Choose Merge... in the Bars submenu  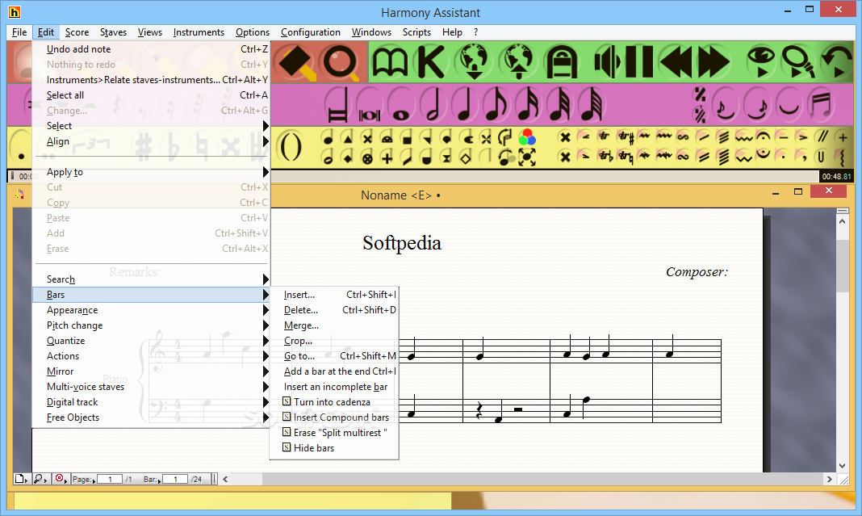coord(333,325)
